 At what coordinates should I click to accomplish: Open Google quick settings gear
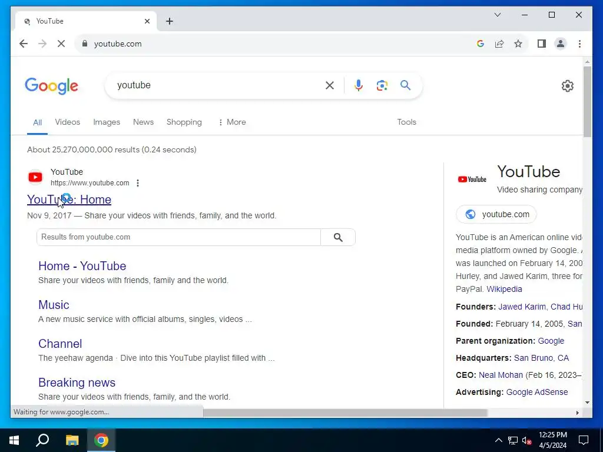pyautogui.click(x=567, y=86)
